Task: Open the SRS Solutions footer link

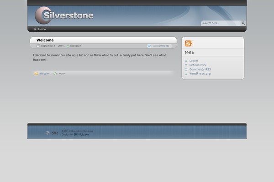Action: point(81,135)
